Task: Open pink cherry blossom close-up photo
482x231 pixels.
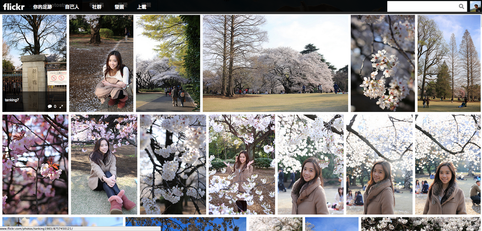Action: pos(35,165)
